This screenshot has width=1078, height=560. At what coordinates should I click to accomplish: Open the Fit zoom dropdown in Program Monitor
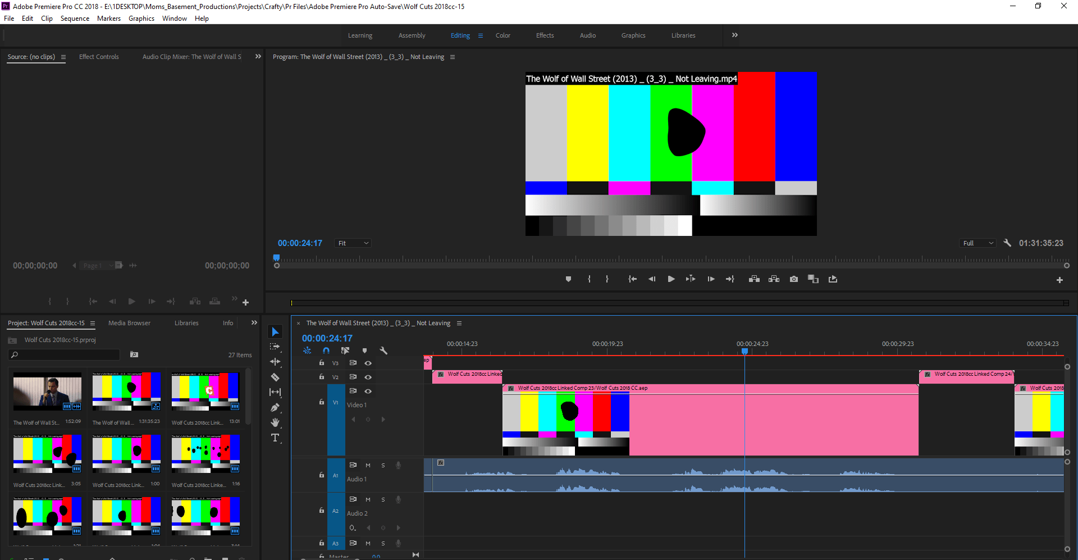coord(353,243)
